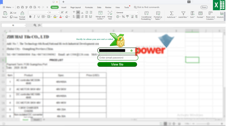Toggle Middle vertical alignment
This screenshot has width=226, height=126.
[x=78, y=13]
